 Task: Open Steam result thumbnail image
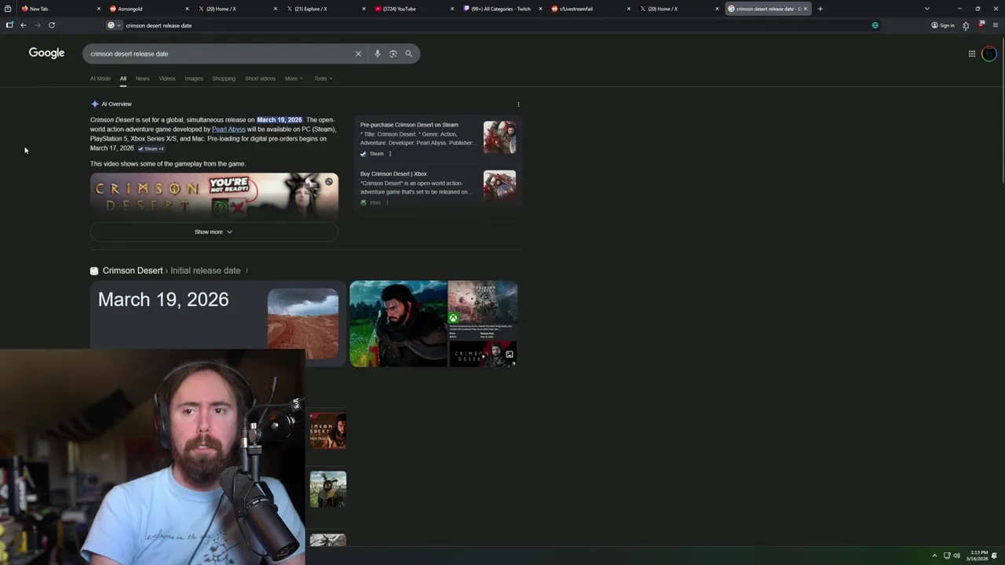click(499, 137)
